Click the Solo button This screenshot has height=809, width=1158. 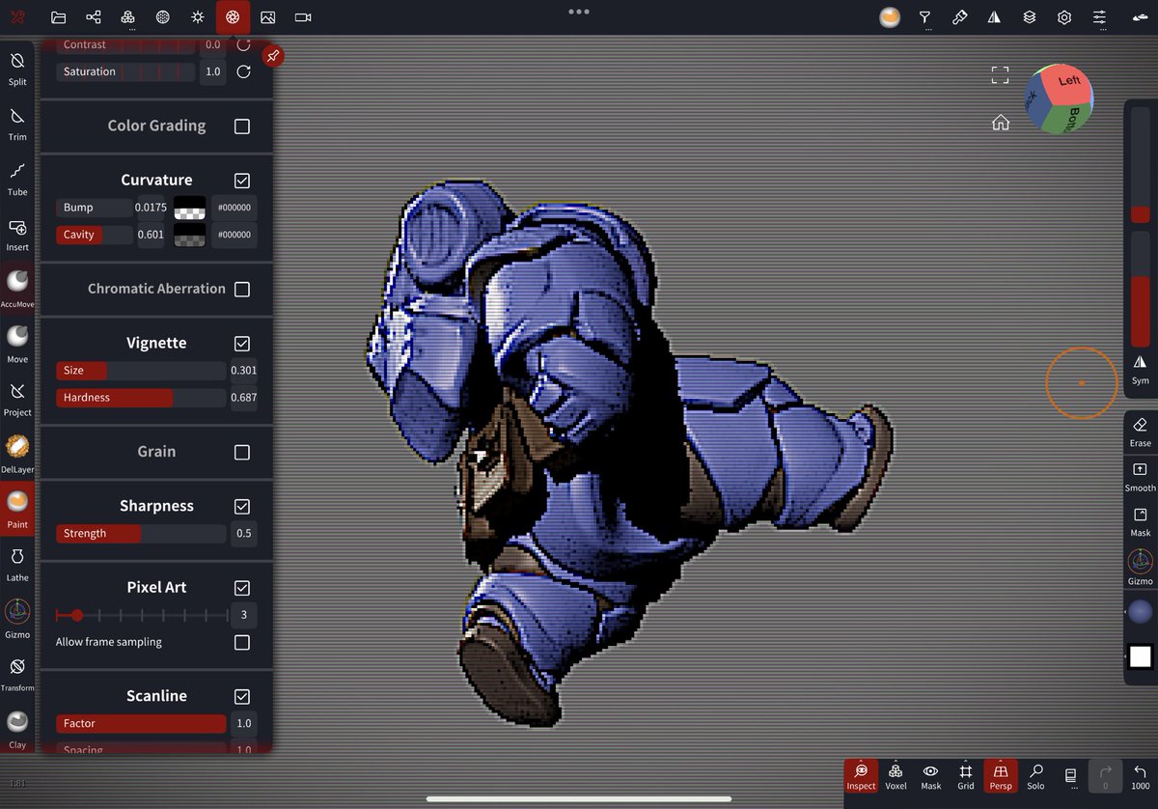[1035, 776]
